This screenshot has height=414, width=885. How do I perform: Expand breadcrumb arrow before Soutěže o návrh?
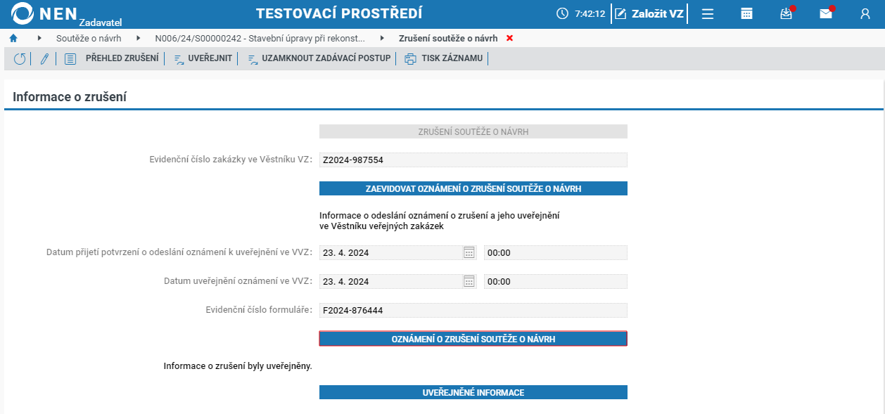39,38
